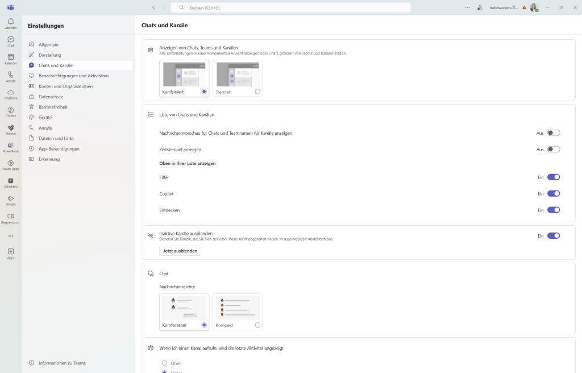Go back with the left arrow
The image size is (582, 373).
pos(153,7)
